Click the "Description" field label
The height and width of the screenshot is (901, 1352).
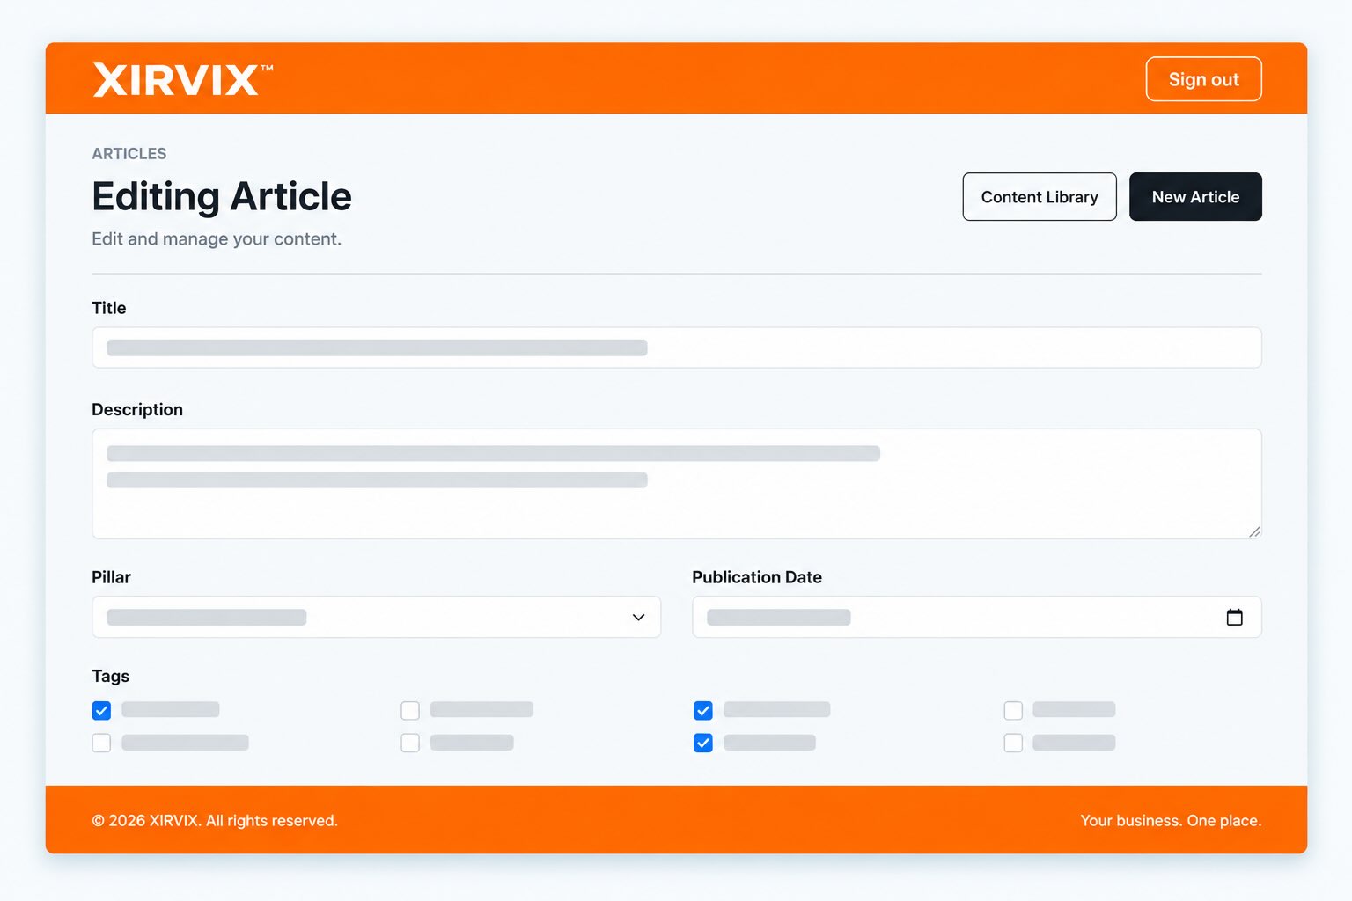pyautogui.click(x=137, y=409)
